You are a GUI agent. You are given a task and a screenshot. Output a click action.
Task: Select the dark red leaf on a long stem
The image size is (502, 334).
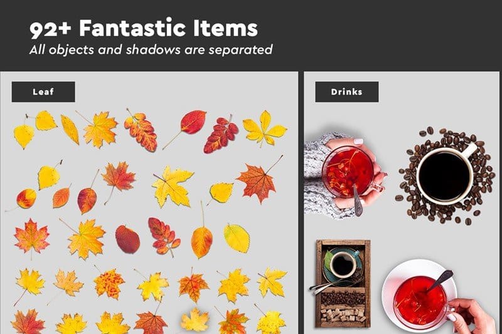(x=186, y=129)
